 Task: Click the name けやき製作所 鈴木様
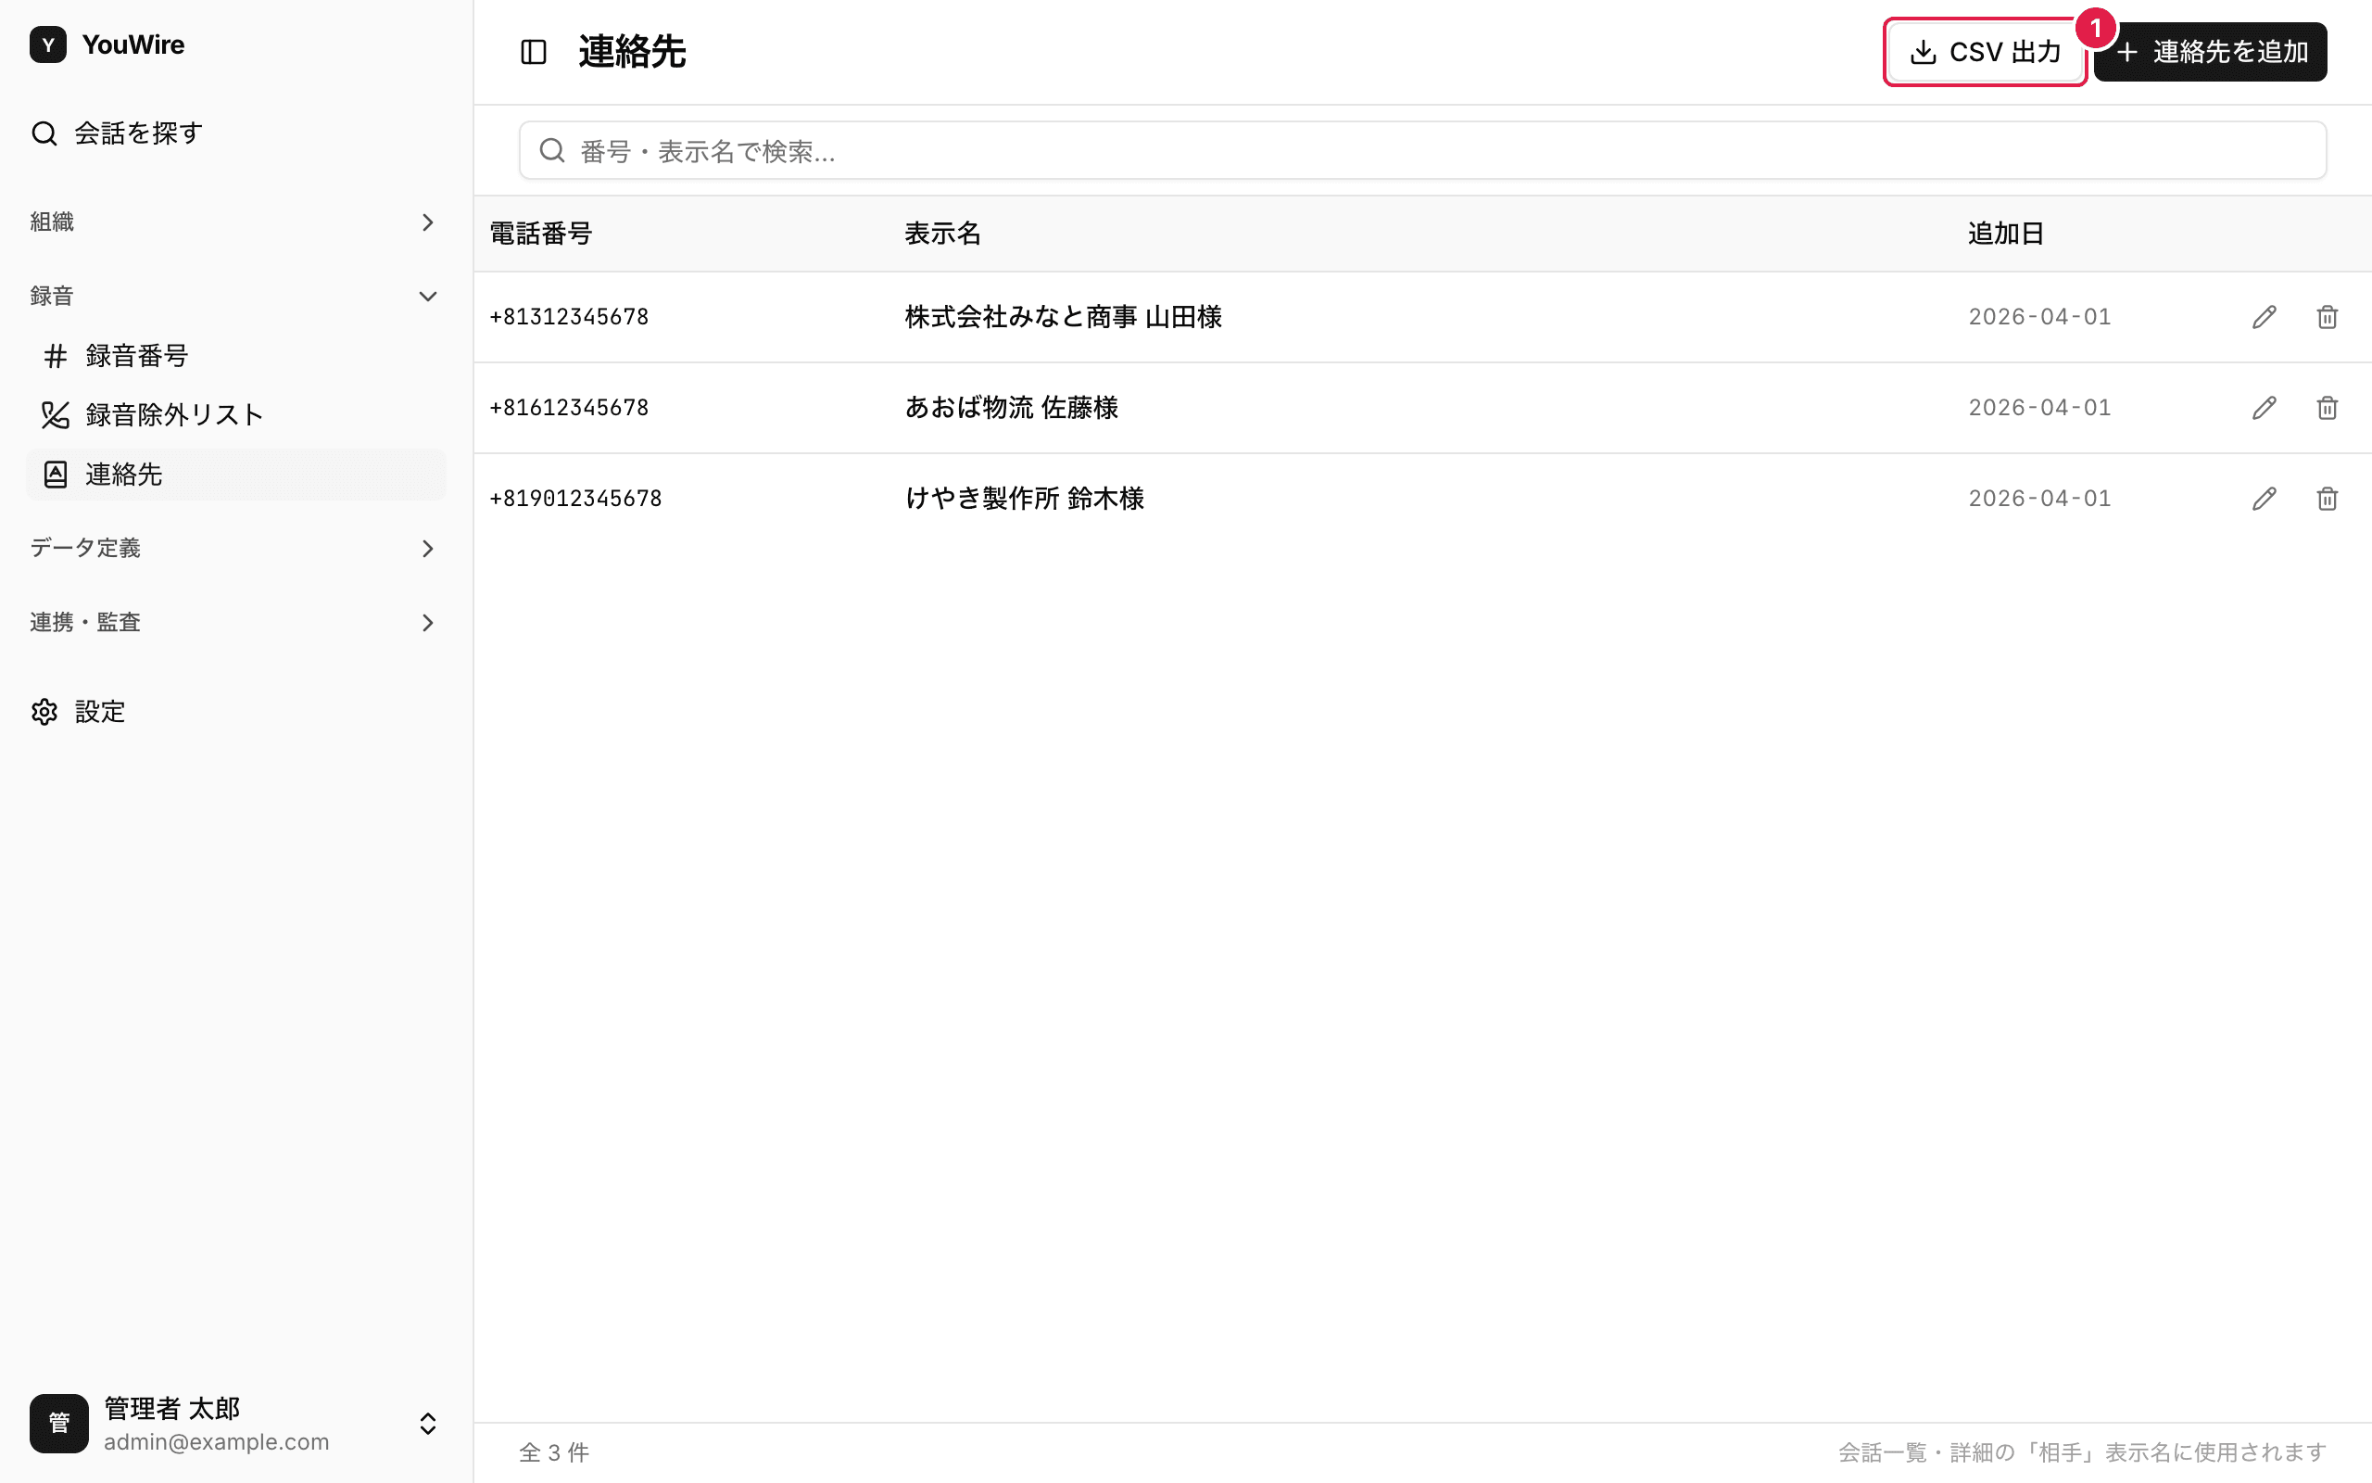click(1024, 499)
